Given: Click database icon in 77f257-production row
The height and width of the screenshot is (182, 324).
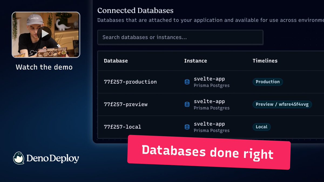Looking at the screenshot, I should click(x=187, y=82).
